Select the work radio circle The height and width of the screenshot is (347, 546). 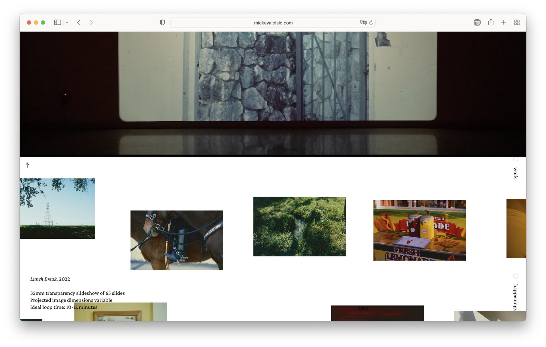[515, 159]
